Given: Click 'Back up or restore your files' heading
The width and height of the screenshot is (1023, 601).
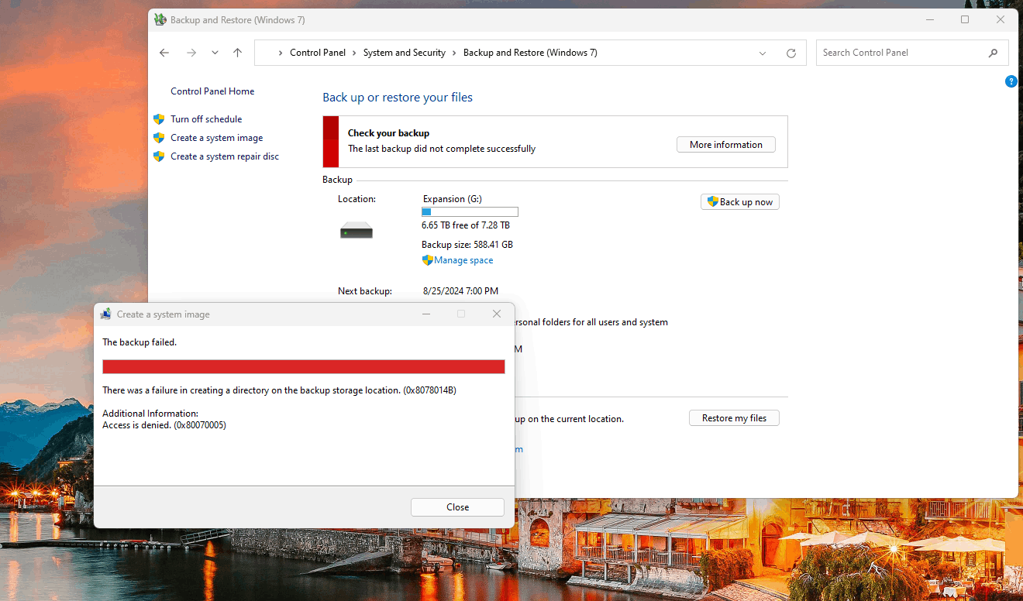Looking at the screenshot, I should click(398, 98).
